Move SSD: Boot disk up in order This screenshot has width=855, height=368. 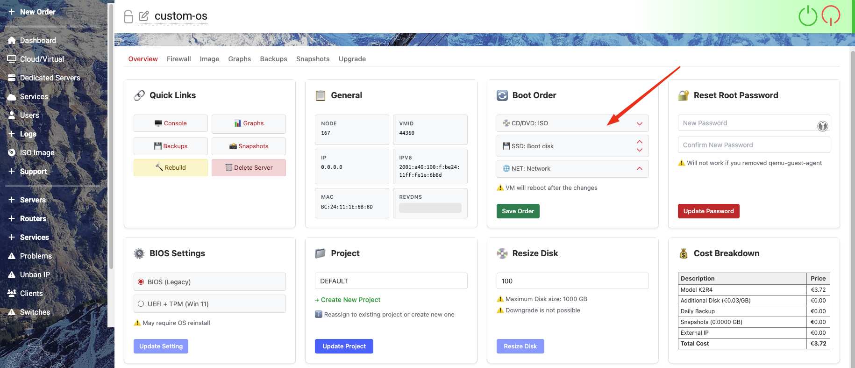[x=639, y=142]
